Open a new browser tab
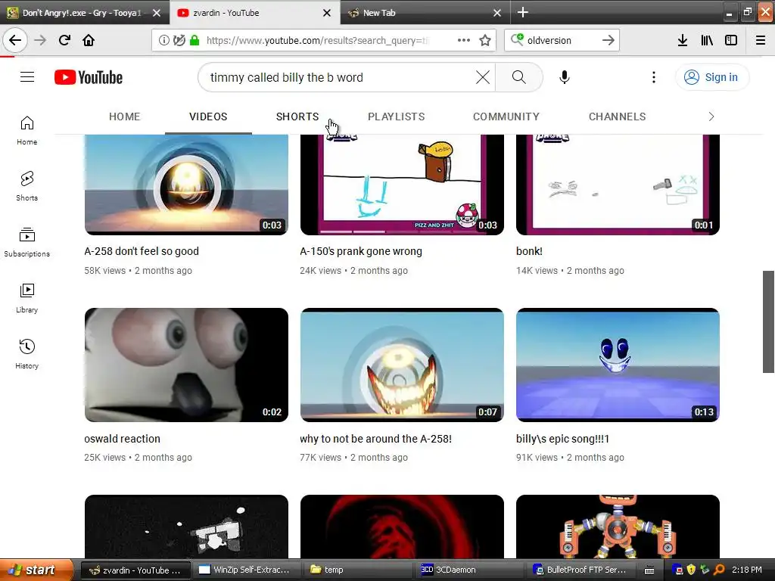This screenshot has width=775, height=581. pos(523,12)
